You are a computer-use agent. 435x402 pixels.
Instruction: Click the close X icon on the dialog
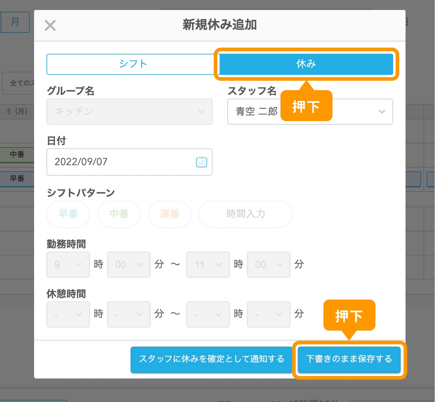pyautogui.click(x=50, y=25)
